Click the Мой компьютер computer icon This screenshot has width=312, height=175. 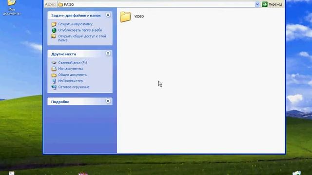(54, 81)
